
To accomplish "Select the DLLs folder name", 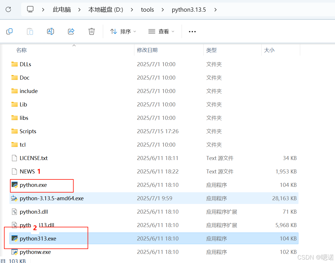I will 25,64.
